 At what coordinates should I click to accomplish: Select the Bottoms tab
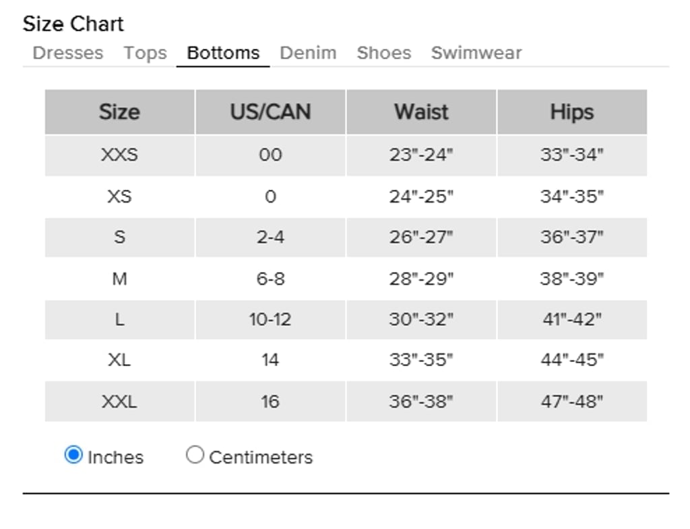pos(223,52)
